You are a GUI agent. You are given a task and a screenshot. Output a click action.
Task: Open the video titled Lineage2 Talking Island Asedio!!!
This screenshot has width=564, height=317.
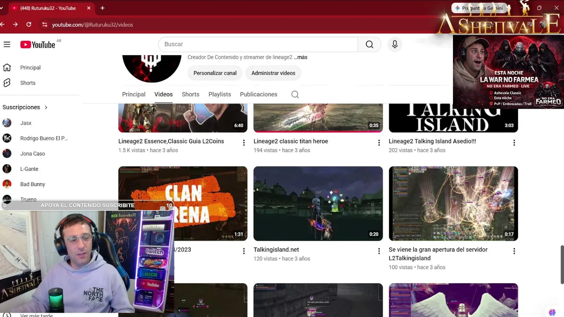(432, 141)
